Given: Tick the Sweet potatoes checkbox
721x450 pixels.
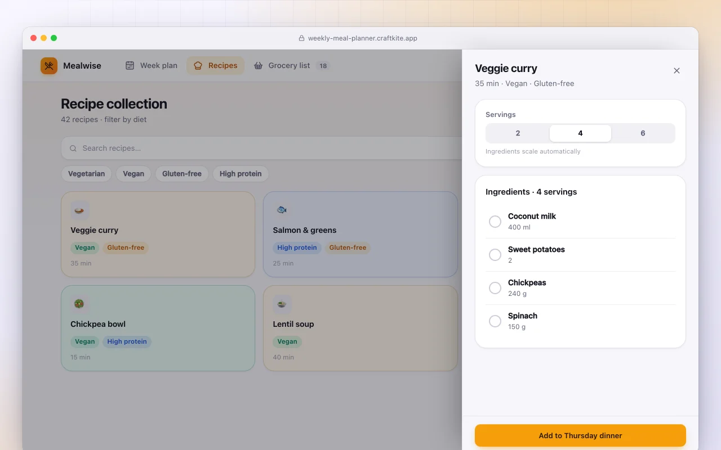Looking at the screenshot, I should tap(495, 255).
